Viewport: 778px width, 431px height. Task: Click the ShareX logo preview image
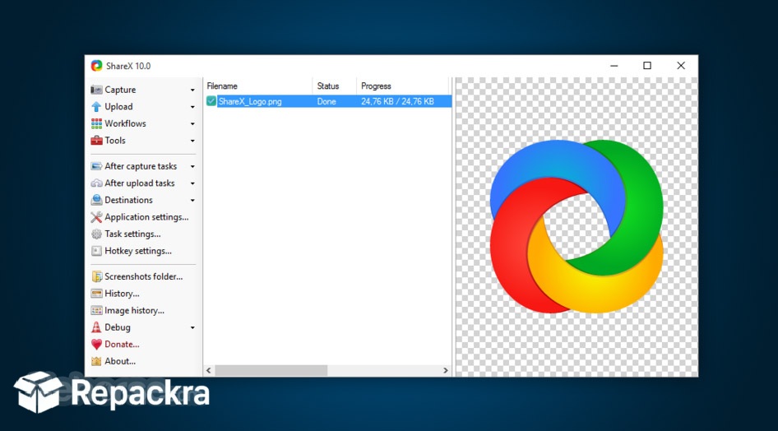click(x=577, y=227)
